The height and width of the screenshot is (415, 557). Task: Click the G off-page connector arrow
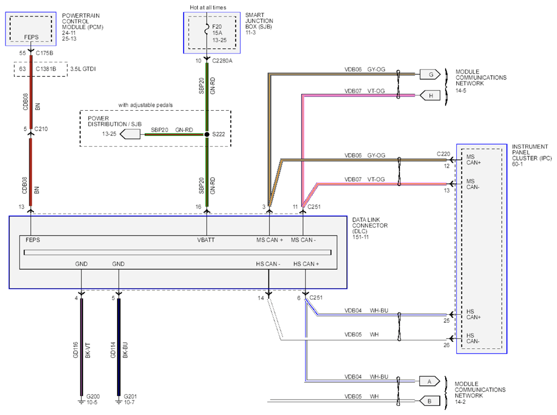point(430,75)
